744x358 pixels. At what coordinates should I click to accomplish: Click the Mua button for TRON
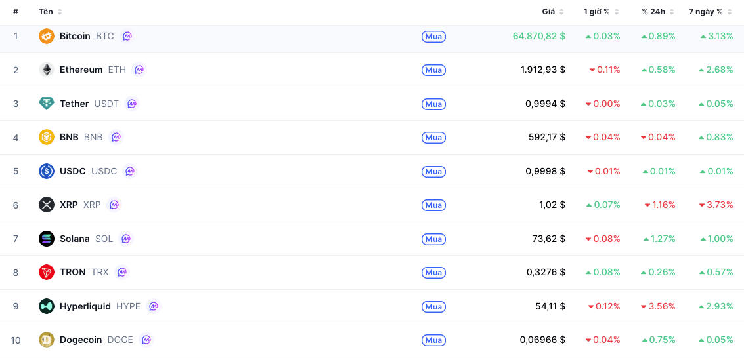coord(433,273)
